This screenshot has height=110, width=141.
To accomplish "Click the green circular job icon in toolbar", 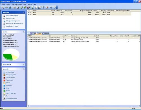I will pos(25,7).
